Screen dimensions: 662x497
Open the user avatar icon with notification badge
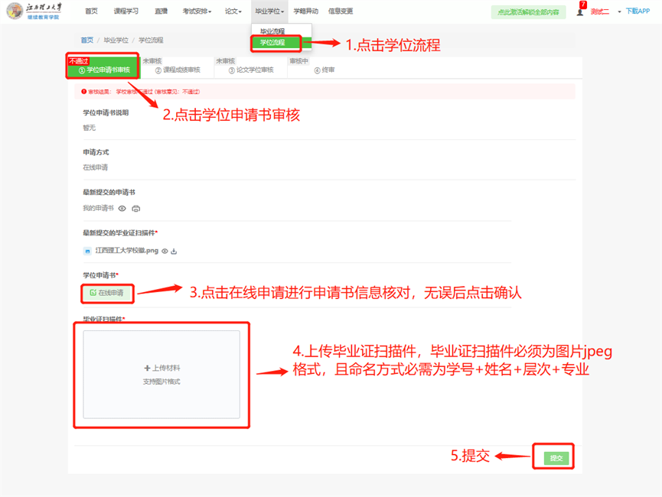point(579,12)
